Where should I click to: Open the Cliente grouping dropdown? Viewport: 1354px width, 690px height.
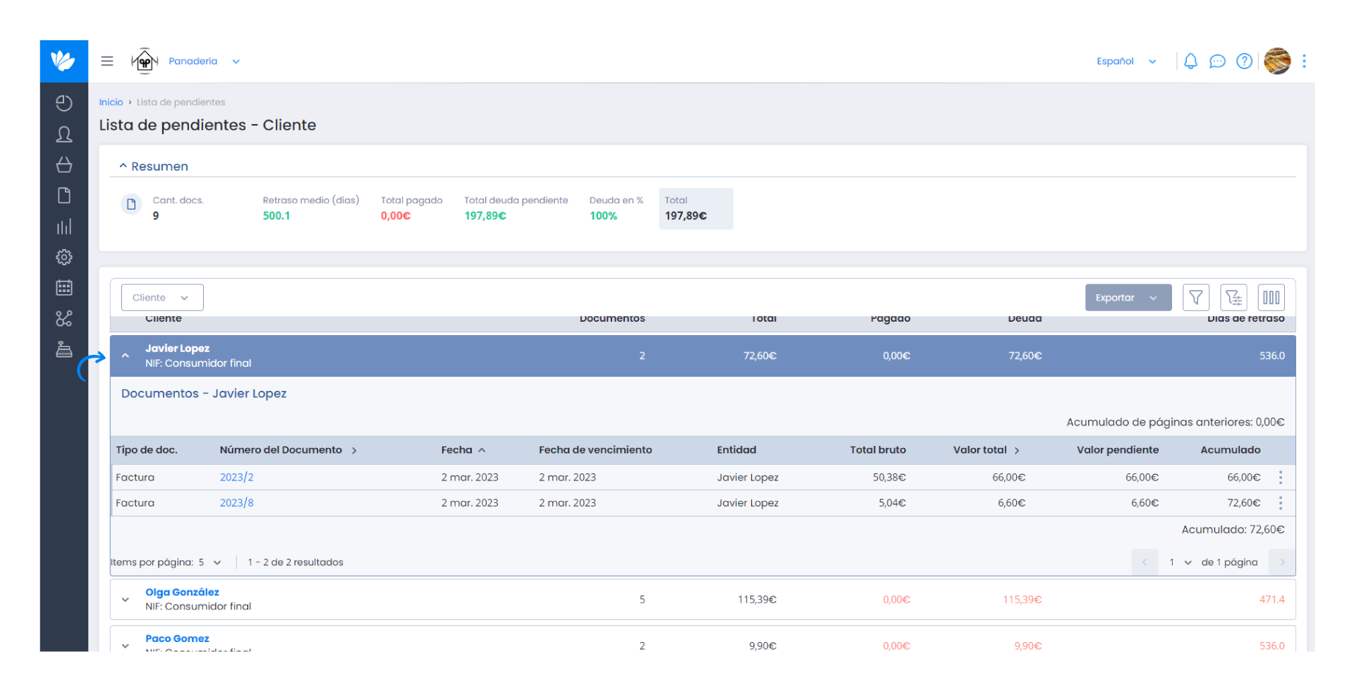coord(162,298)
